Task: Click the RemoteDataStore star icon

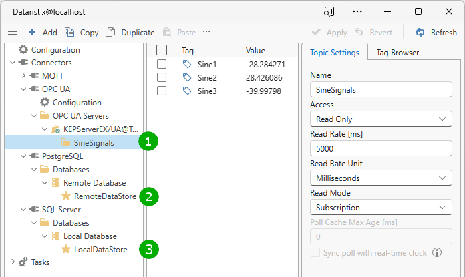Action: [66, 196]
